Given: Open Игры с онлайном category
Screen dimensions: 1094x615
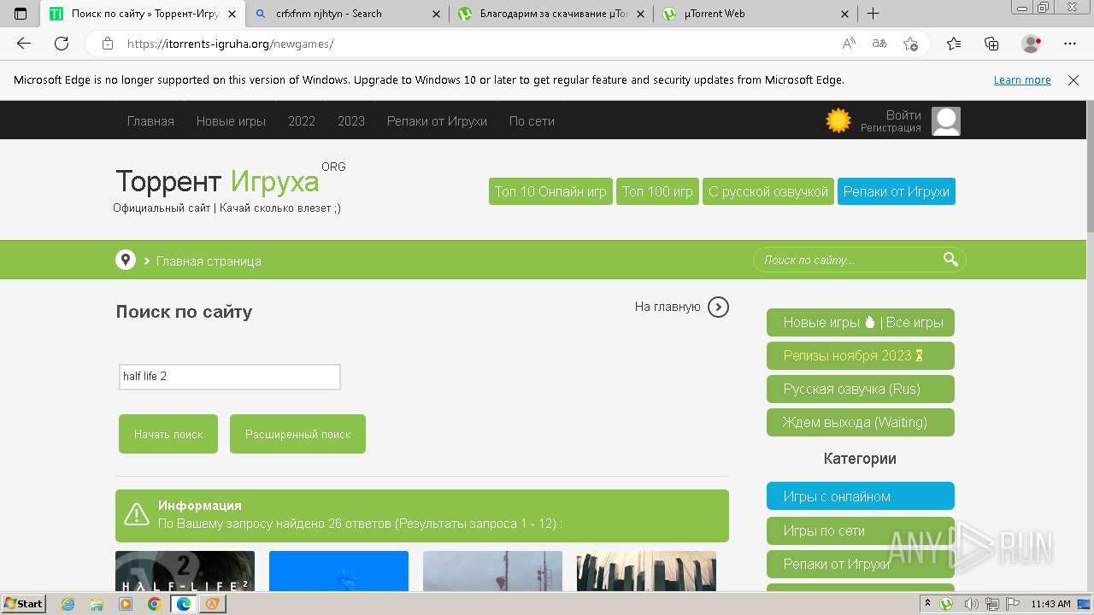Looking at the screenshot, I should click(861, 496).
